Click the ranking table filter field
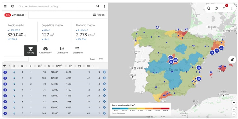238x119 pixels. (x=16, y=59)
